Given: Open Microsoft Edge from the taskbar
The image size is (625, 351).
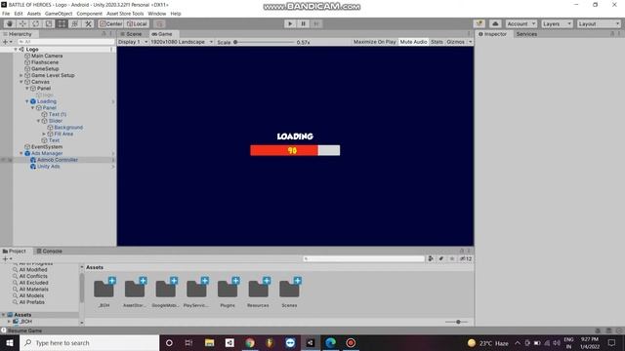Looking at the screenshot, I should pyautogui.click(x=330, y=343).
